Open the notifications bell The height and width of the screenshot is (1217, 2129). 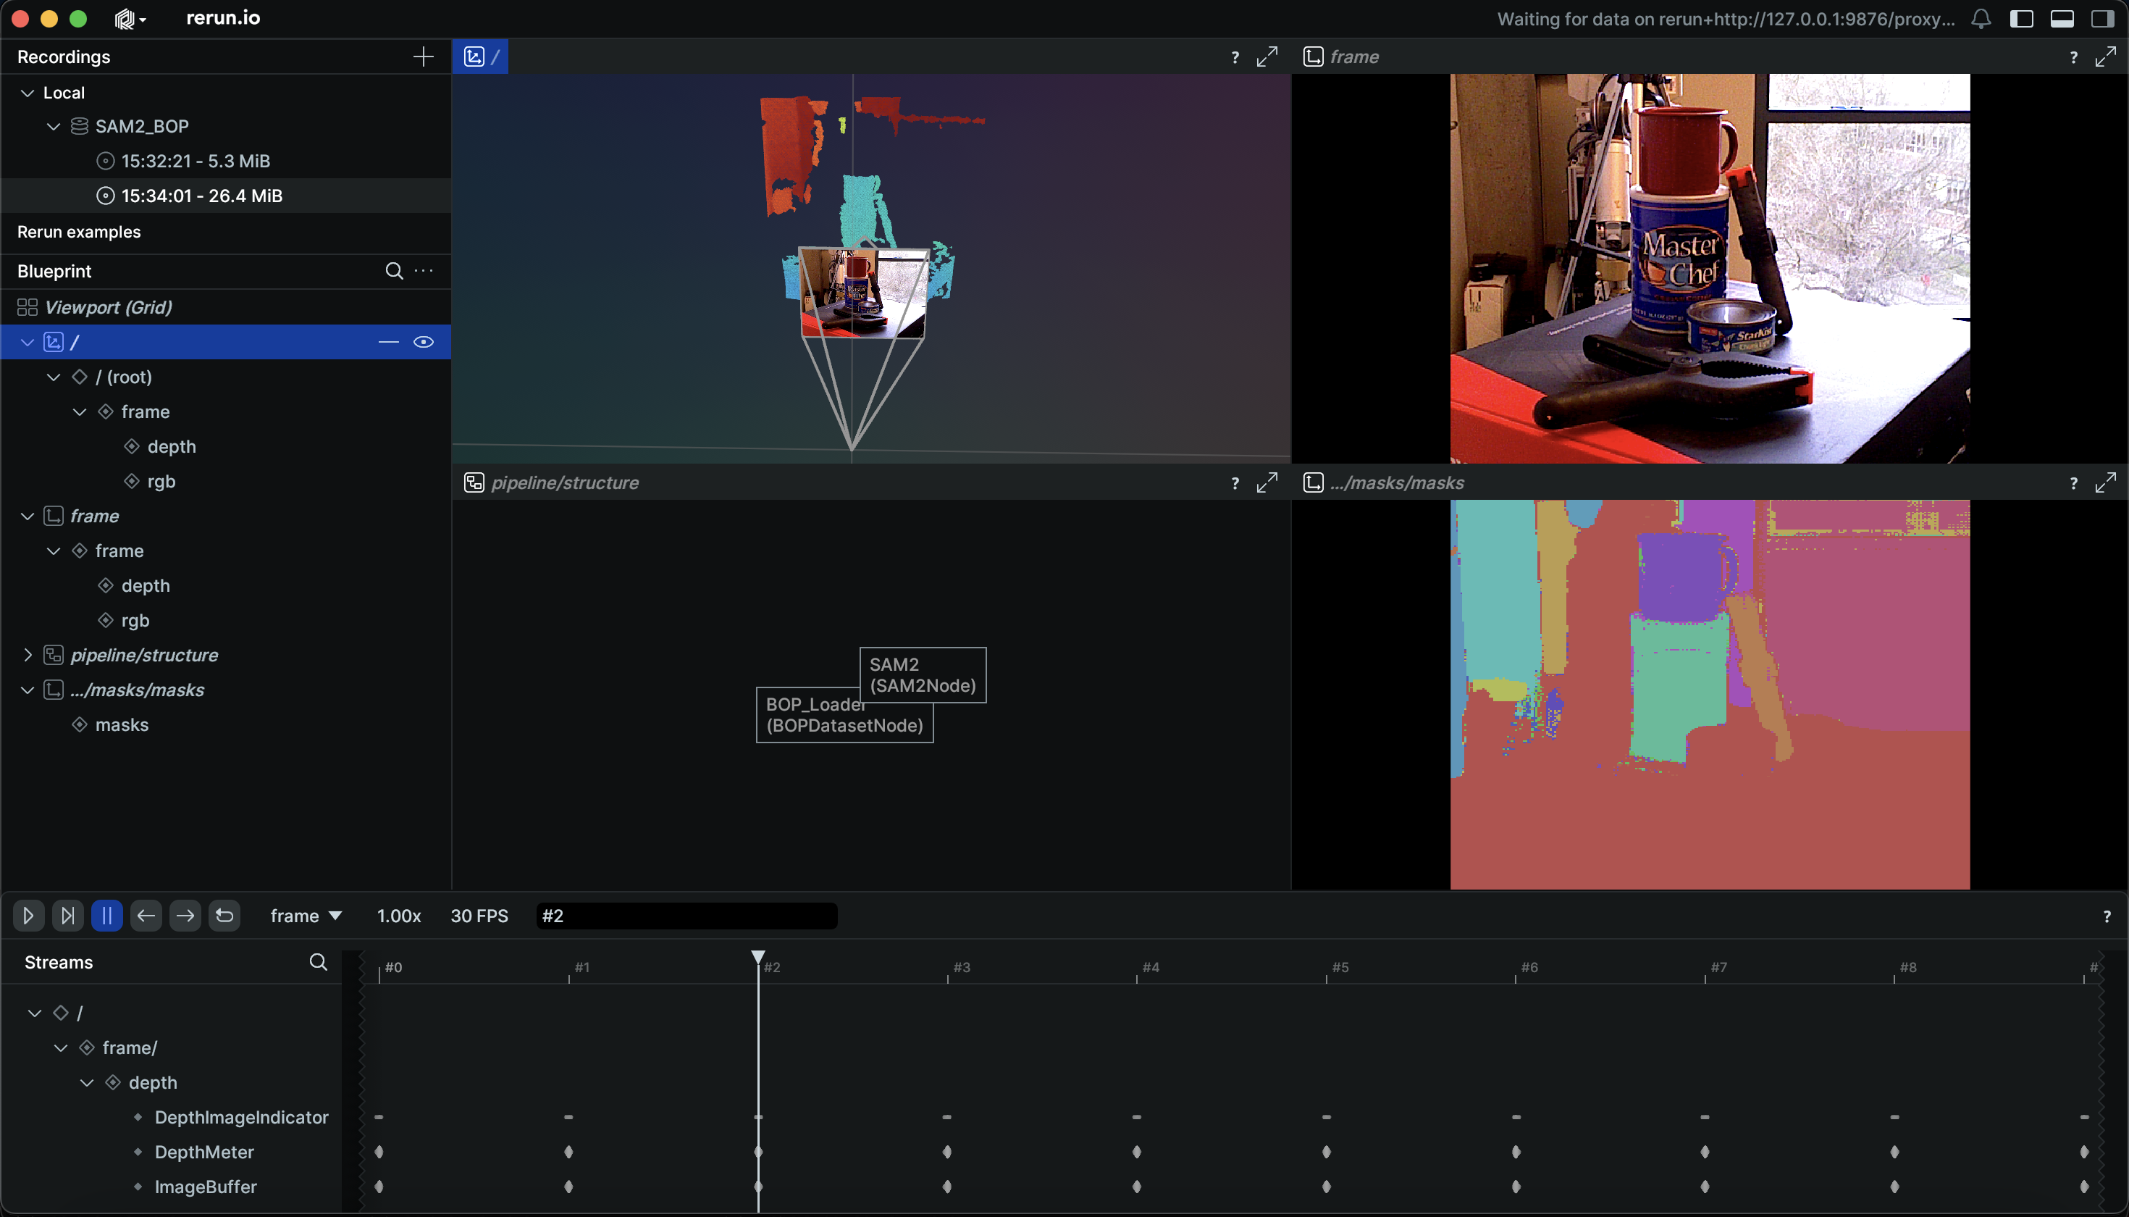1981,18
